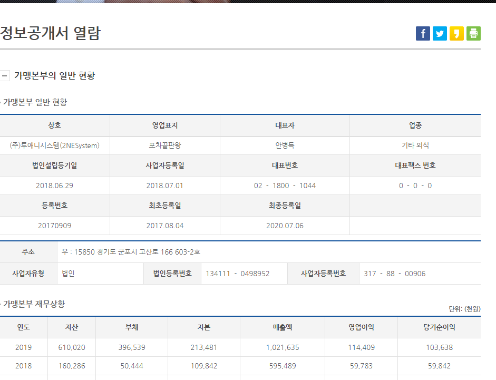Click the company name (주)투애니시스템(2NESystem)
The height and width of the screenshot is (380, 496).
[x=54, y=145]
